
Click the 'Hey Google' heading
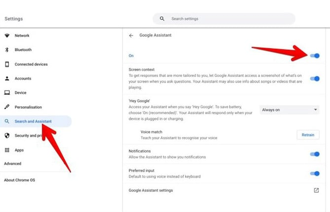pyautogui.click(x=139, y=101)
